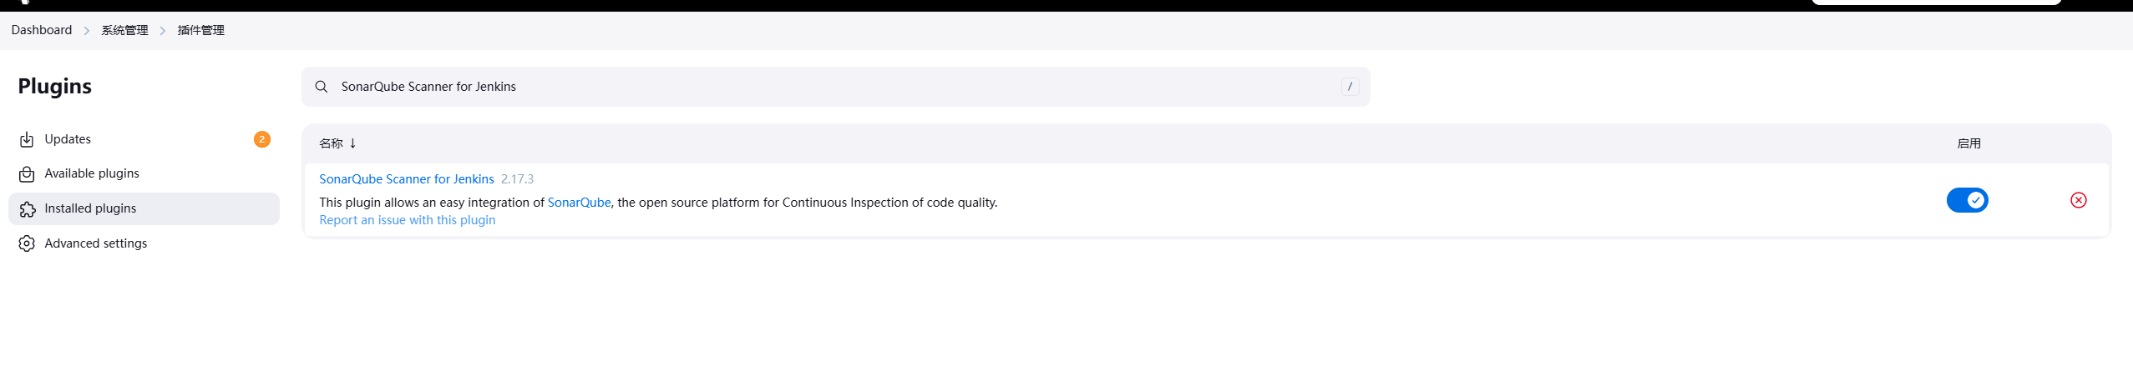Viewport: 2133px width, 371px height.
Task: Focus the plugin search input field
Action: pyautogui.click(x=835, y=87)
